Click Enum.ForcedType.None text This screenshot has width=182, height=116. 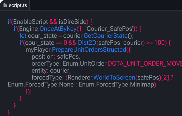41,85
